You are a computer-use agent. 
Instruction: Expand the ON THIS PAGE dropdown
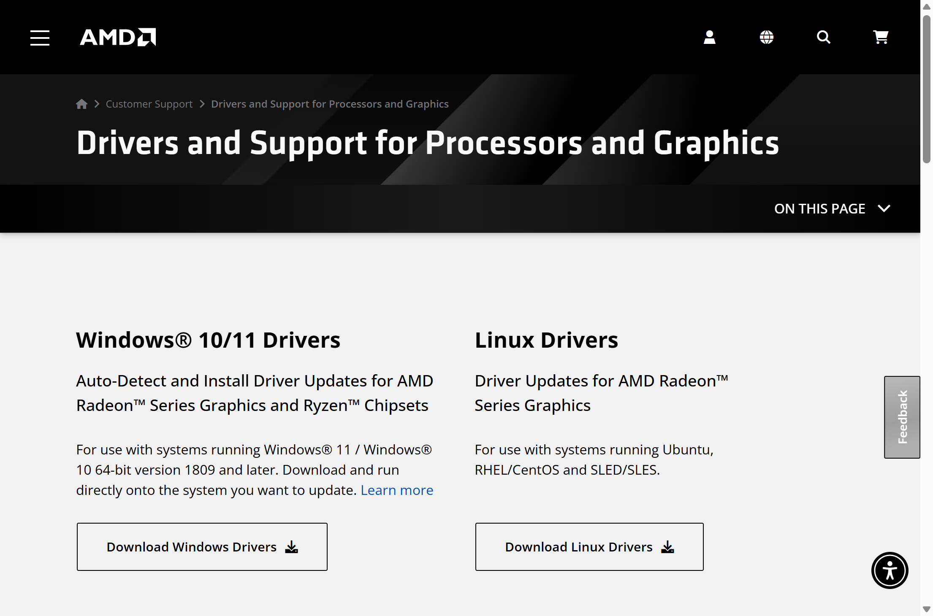819,208
